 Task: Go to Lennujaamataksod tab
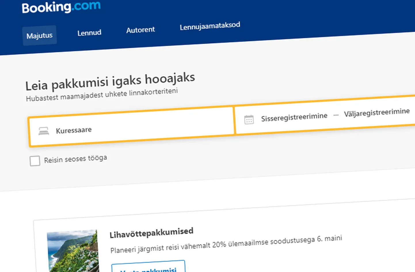click(210, 26)
